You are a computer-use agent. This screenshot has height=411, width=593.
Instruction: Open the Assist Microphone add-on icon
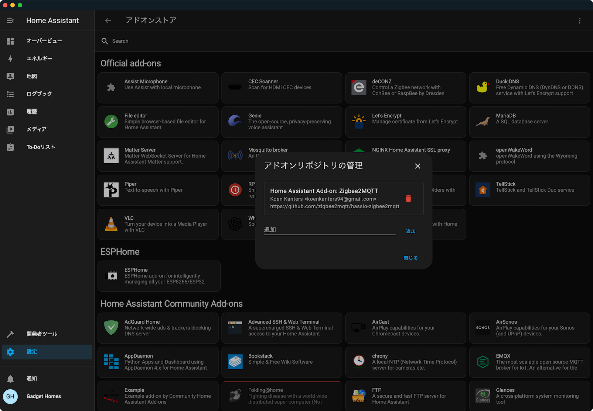pyautogui.click(x=111, y=87)
